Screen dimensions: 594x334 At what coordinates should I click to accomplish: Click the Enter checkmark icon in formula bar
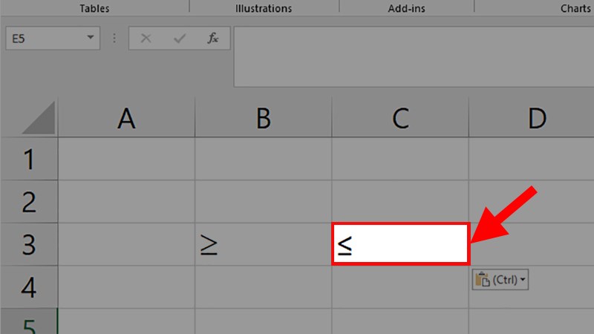180,39
